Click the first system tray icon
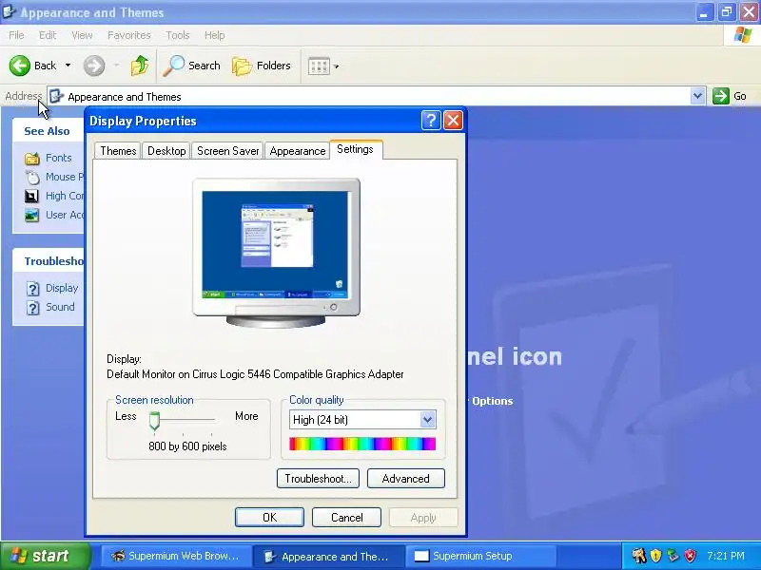Viewport: 761px width, 570px height. coord(638,556)
